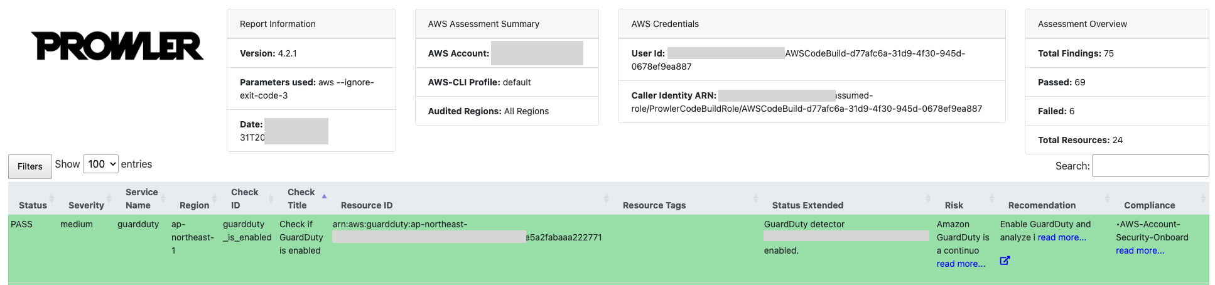1215x285 pixels.
Task: Expand Risk text with read more
Action: coord(961,264)
